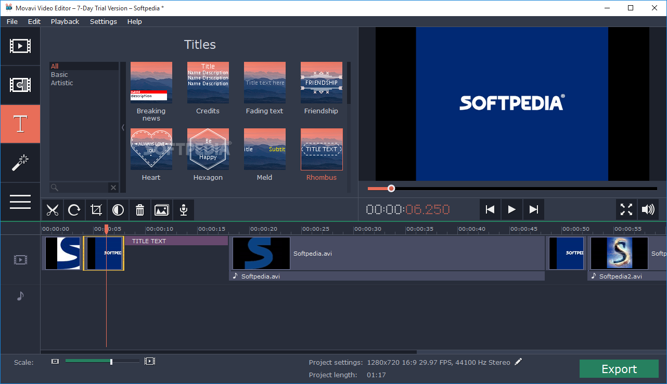Screen dimensions: 667x384
Task: Select the Softpedia.avi video clip
Action: [388, 253]
